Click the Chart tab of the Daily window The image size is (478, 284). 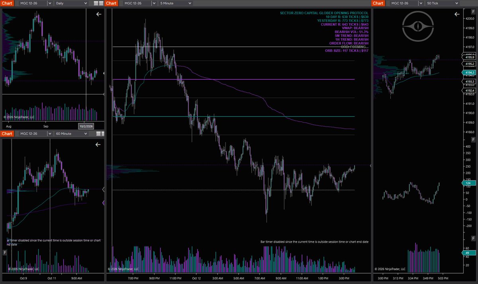8,3
